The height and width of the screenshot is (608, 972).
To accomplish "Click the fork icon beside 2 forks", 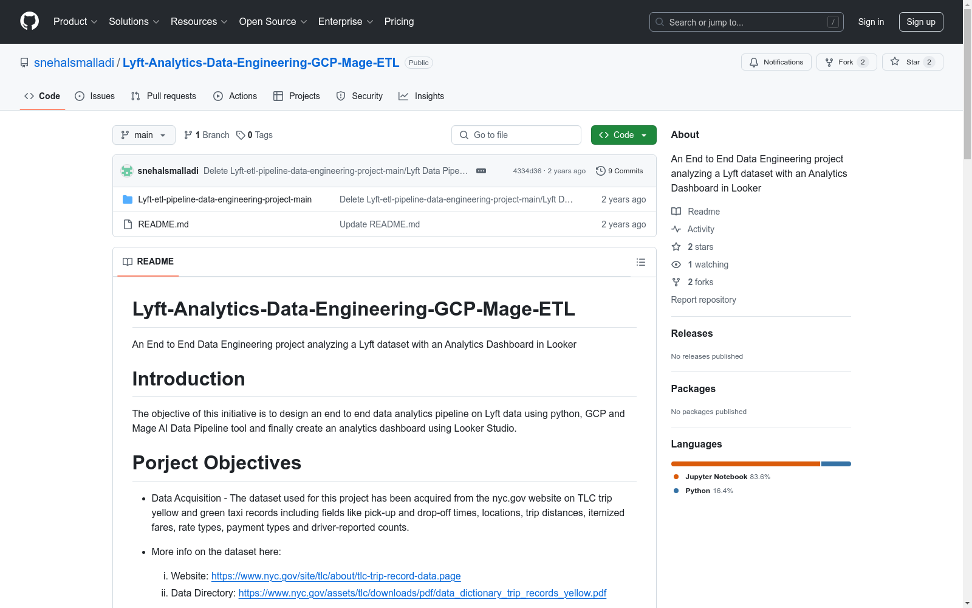I will click(x=676, y=282).
